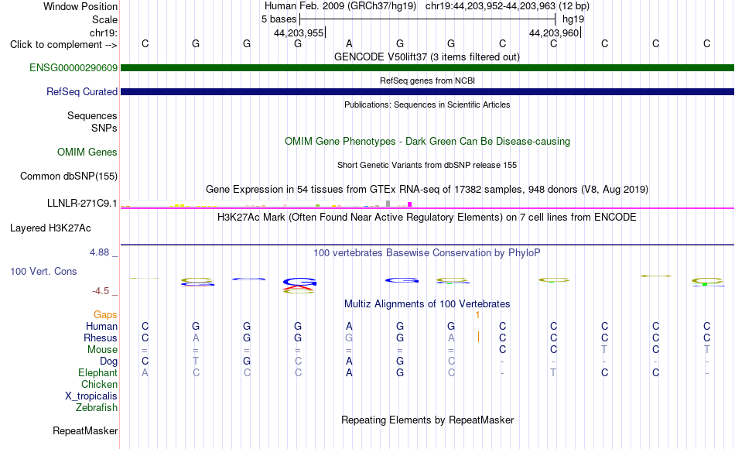Screen dimensions: 735x449
Task: Click the magenta GTEx expression bar
Action: click(x=410, y=204)
